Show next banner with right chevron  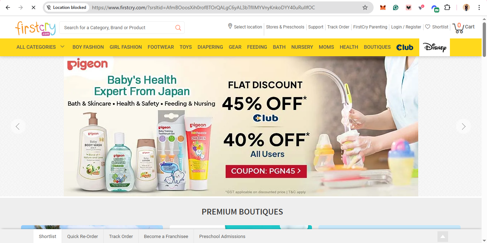pos(463,126)
